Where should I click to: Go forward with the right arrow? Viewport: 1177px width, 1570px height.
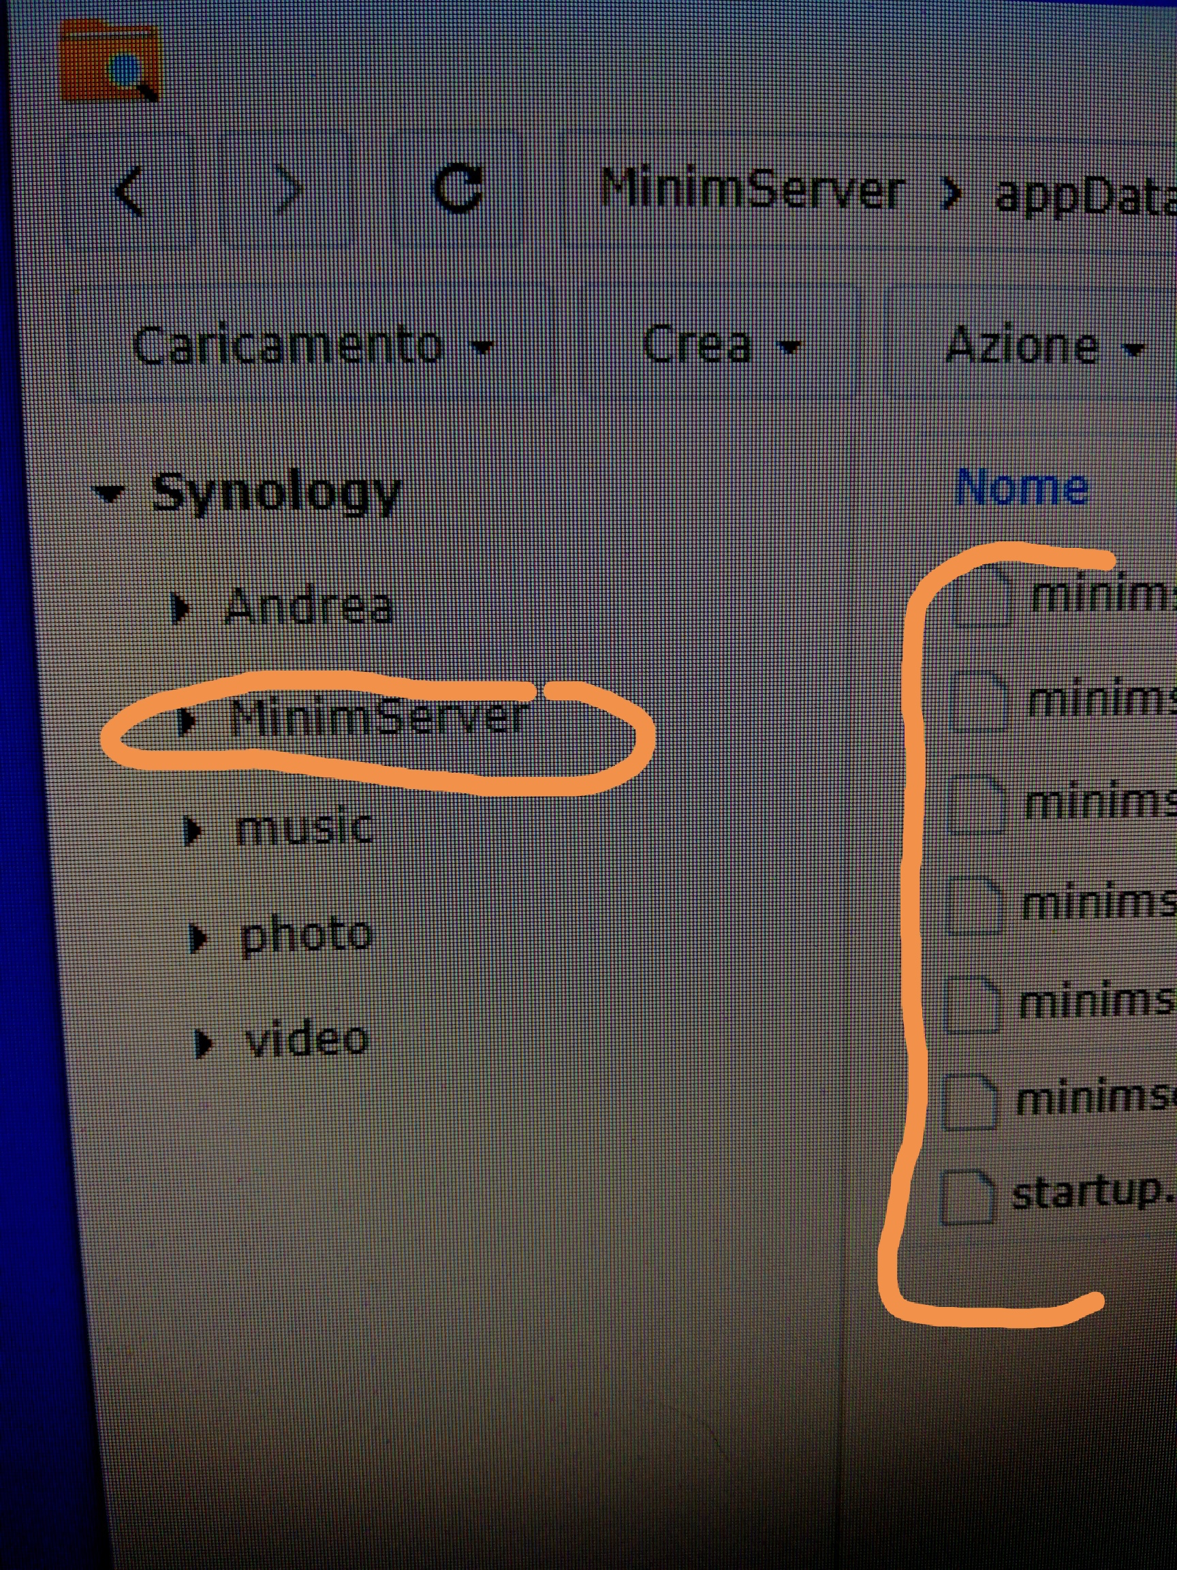pyautogui.click(x=289, y=190)
